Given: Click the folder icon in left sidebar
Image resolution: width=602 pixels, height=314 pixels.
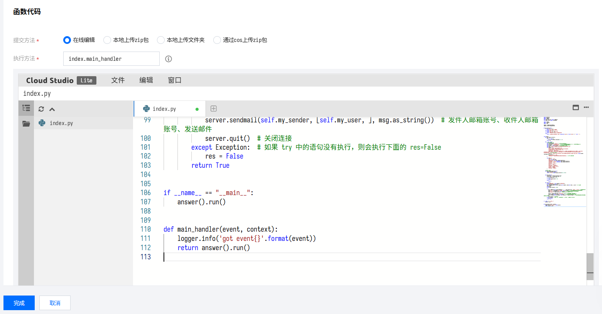Looking at the screenshot, I should point(26,124).
